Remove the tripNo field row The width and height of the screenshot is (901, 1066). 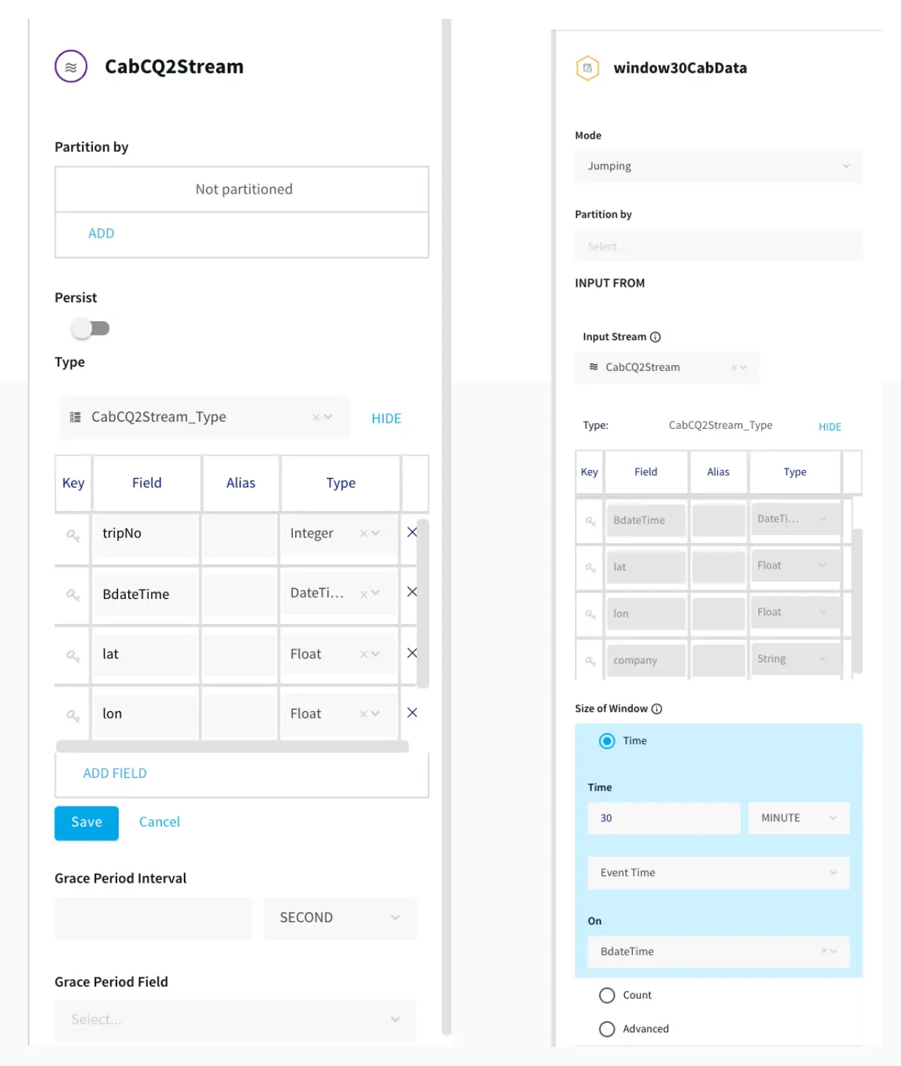point(412,532)
